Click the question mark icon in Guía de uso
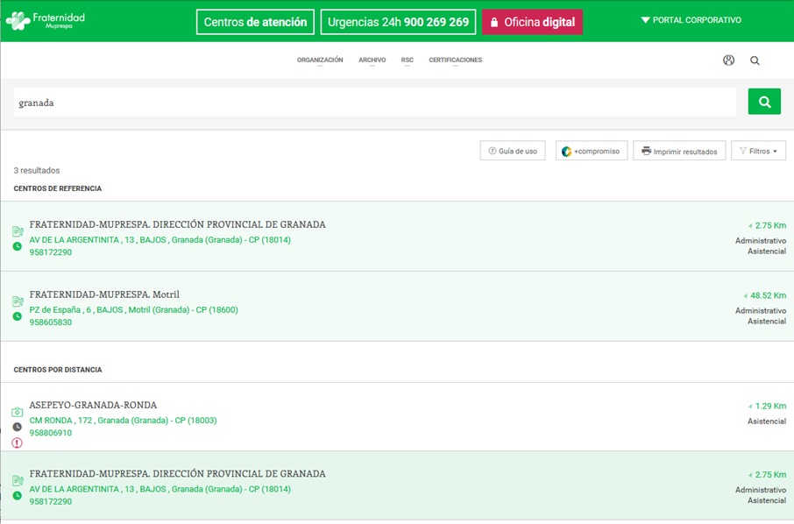The width and height of the screenshot is (794, 524). [x=493, y=151]
